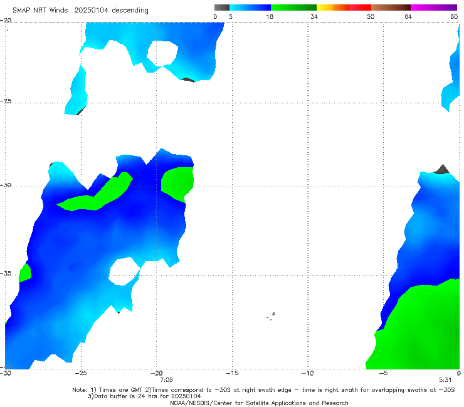
Task: Click the color bar label '50'
Action: pyautogui.click(x=371, y=17)
